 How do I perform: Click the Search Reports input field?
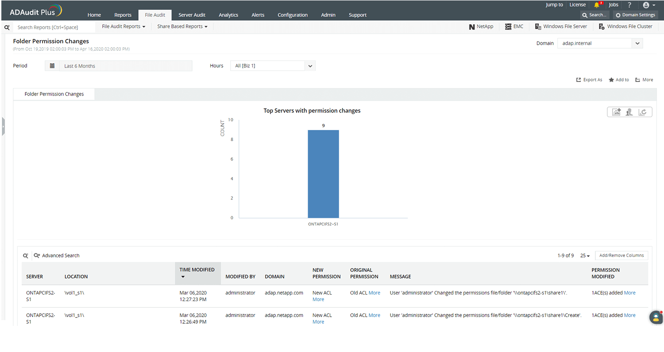click(54, 27)
